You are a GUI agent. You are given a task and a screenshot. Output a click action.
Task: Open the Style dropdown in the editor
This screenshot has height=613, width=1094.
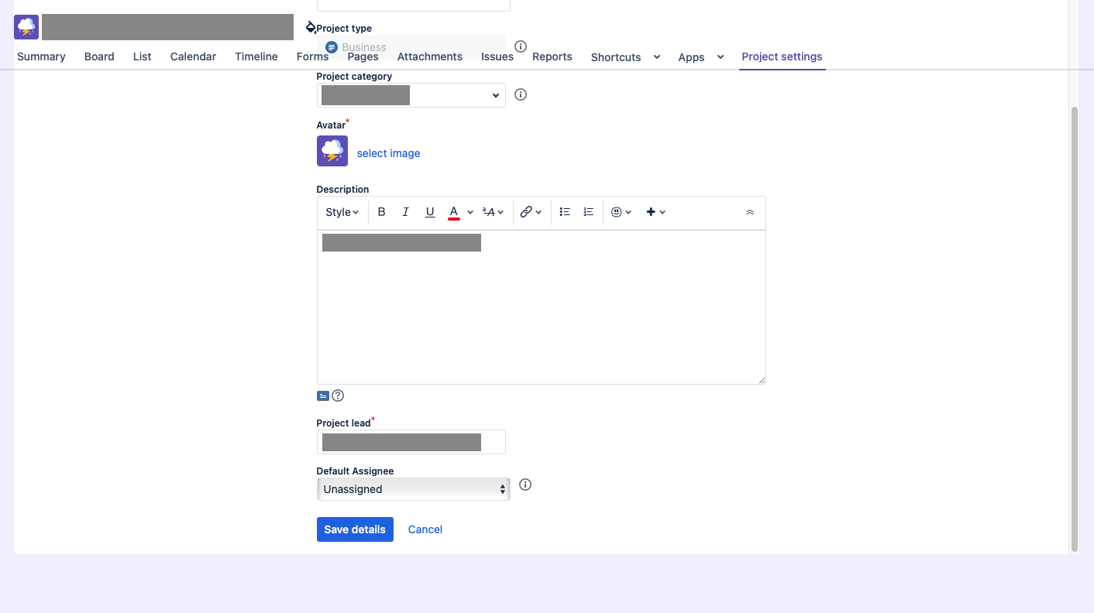coord(341,211)
